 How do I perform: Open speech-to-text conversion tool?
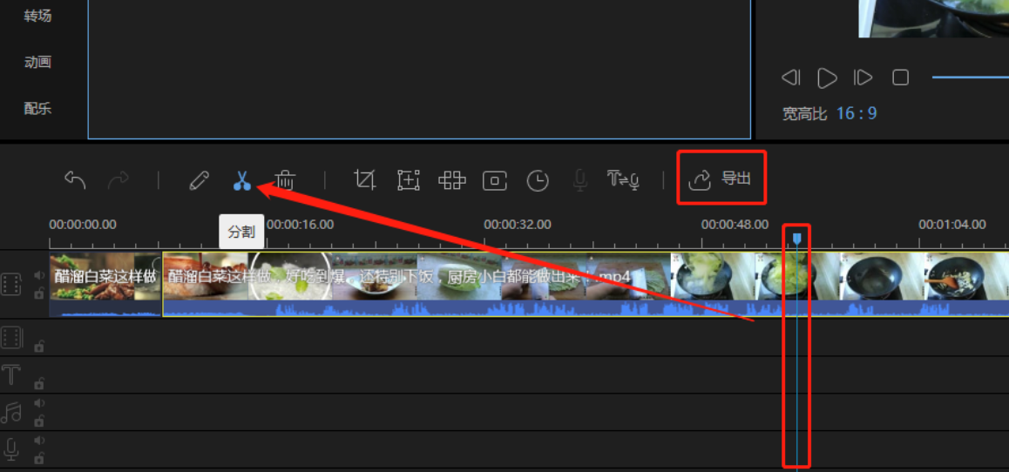[623, 180]
